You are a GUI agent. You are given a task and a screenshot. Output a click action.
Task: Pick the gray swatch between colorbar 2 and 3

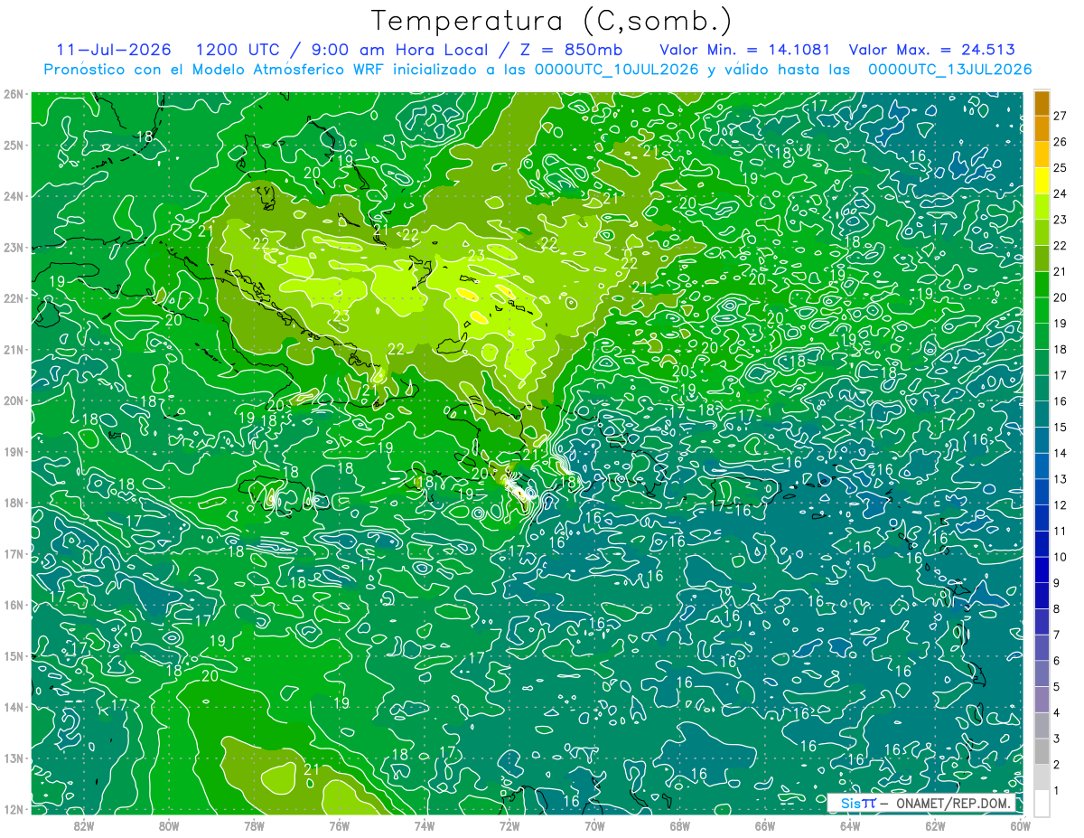[x=1042, y=751]
